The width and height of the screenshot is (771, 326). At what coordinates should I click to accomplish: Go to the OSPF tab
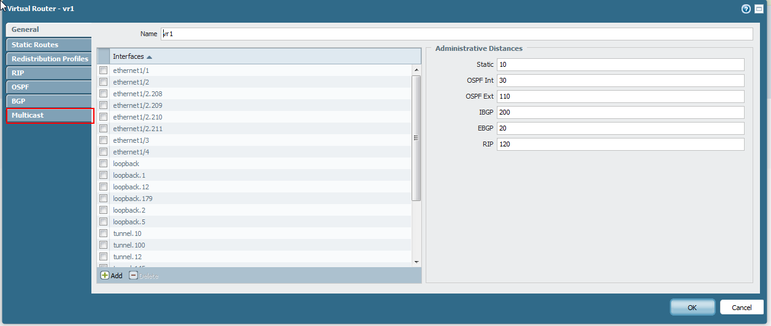click(x=49, y=87)
